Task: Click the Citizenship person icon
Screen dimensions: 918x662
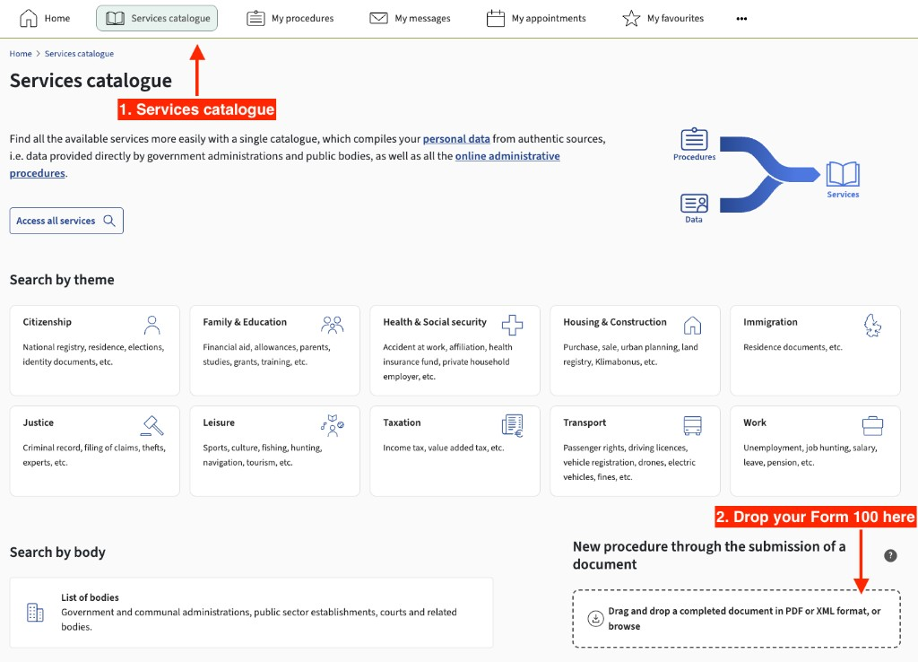Action: point(152,325)
